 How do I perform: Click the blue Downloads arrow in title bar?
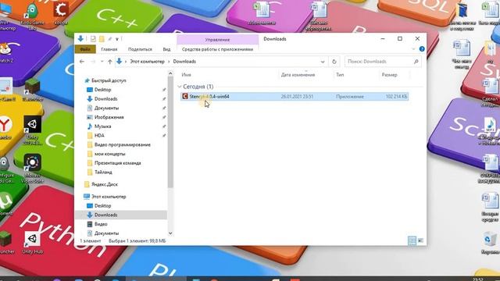pos(80,39)
